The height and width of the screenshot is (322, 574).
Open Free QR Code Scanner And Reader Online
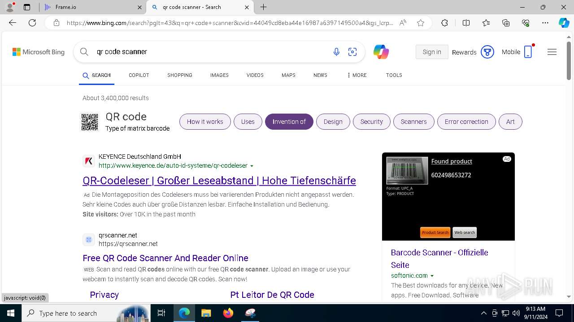[x=165, y=258]
